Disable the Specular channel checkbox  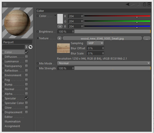[x=26, y=98]
